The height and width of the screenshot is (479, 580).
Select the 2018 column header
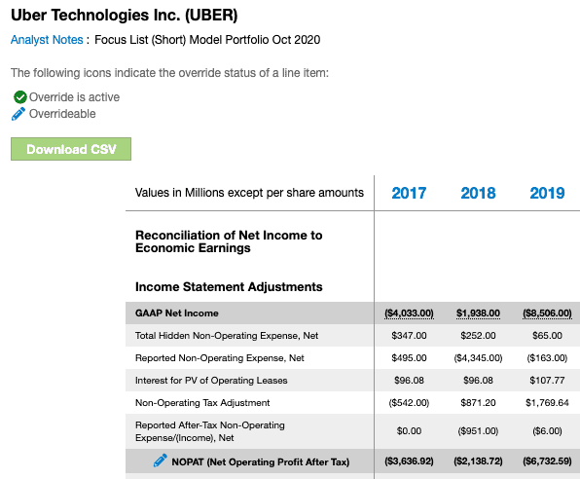tap(478, 193)
